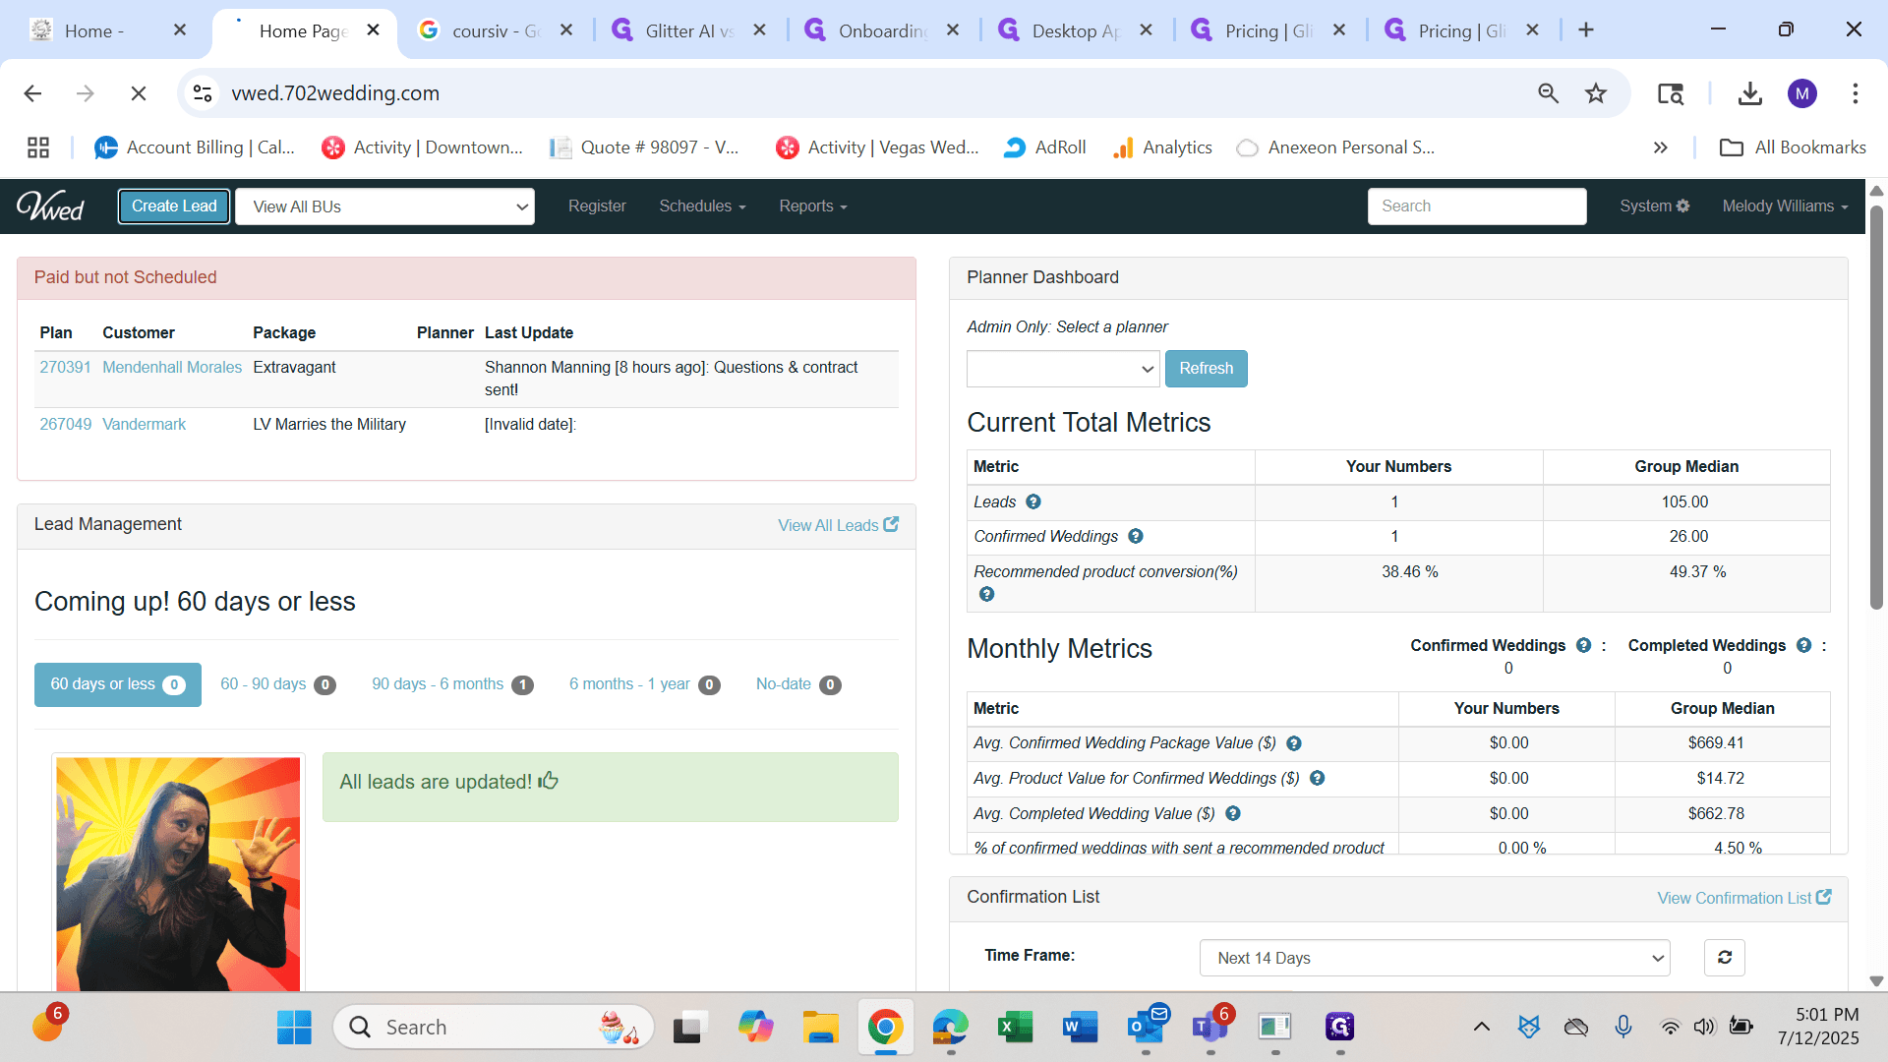Click the Confirmed Weddings row help icon
The height and width of the screenshot is (1062, 1888).
coord(1136,536)
